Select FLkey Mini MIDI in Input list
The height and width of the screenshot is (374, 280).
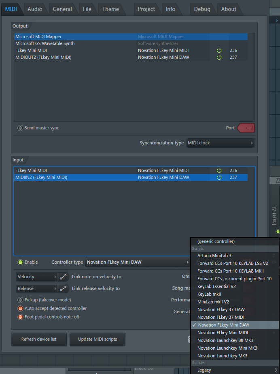point(131,170)
